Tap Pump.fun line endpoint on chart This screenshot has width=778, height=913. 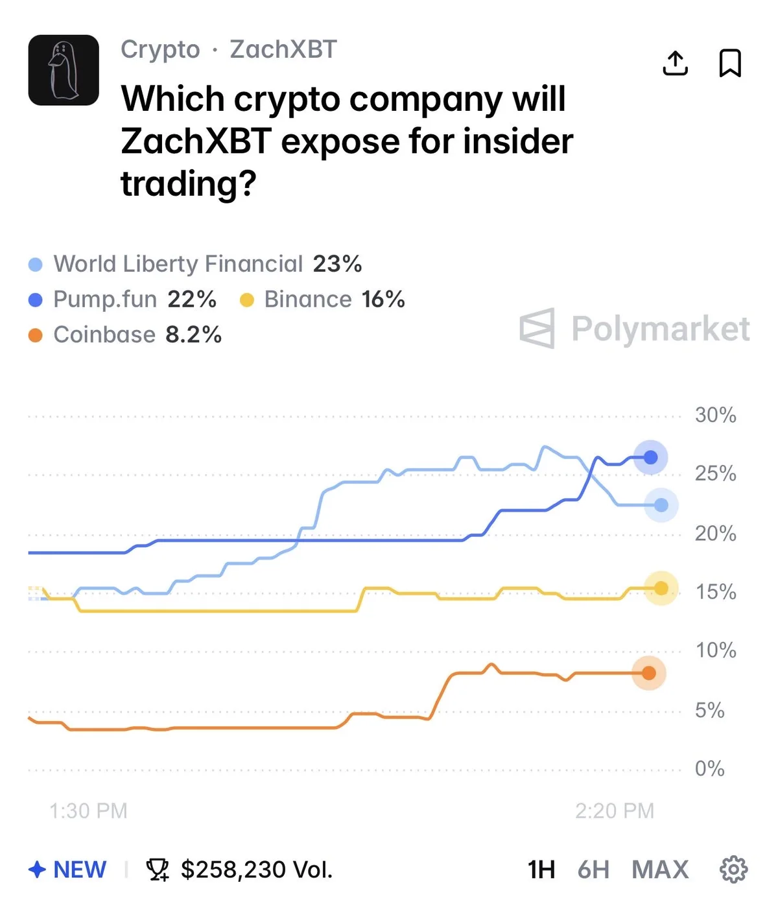point(650,458)
